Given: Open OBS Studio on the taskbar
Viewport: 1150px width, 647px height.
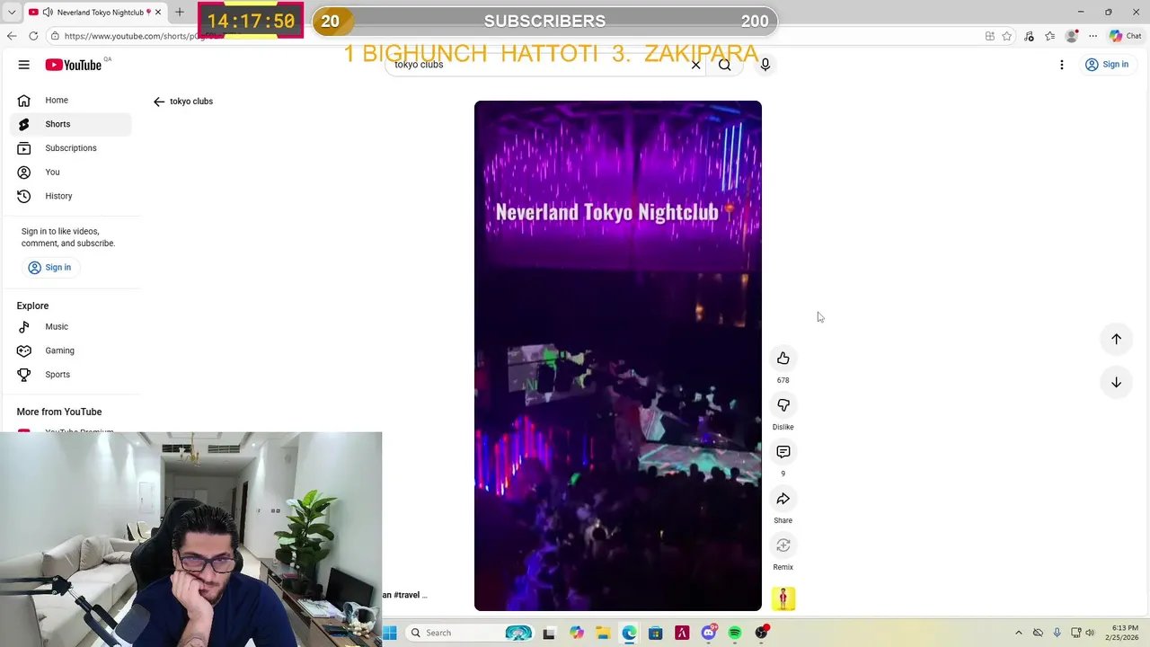Looking at the screenshot, I should point(762,633).
